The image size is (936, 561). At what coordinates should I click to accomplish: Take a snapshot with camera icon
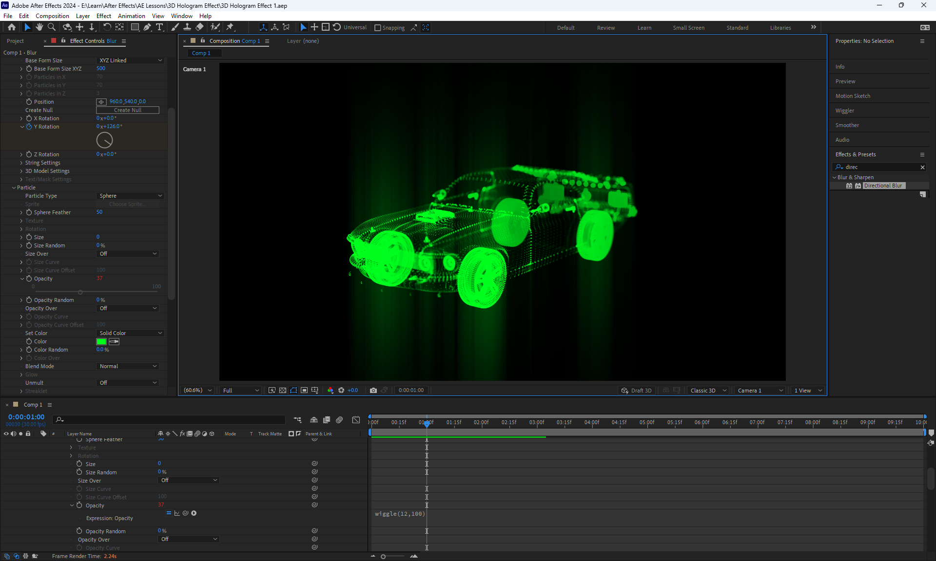click(x=373, y=391)
